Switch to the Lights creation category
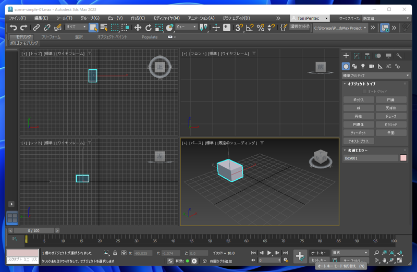 click(x=363, y=66)
